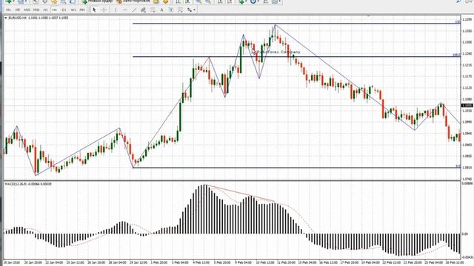Click the triangle before EURUSD,H4 title

6,18
